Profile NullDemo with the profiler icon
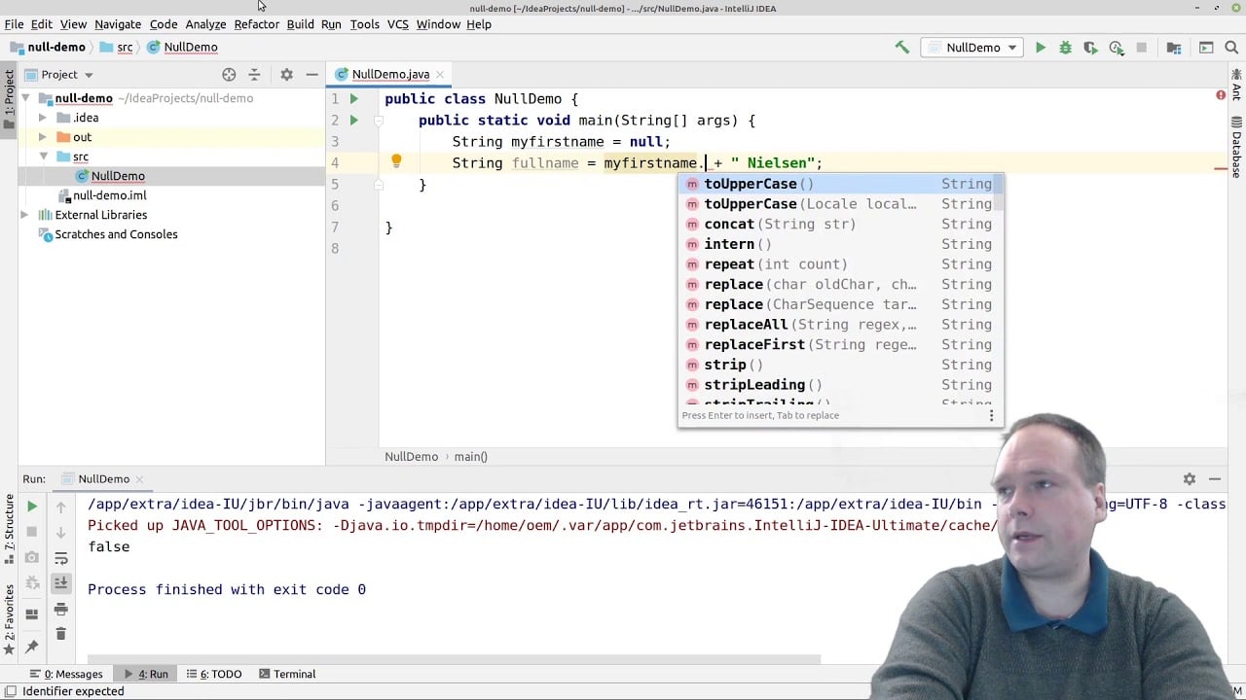This screenshot has width=1246, height=700. tap(1117, 47)
